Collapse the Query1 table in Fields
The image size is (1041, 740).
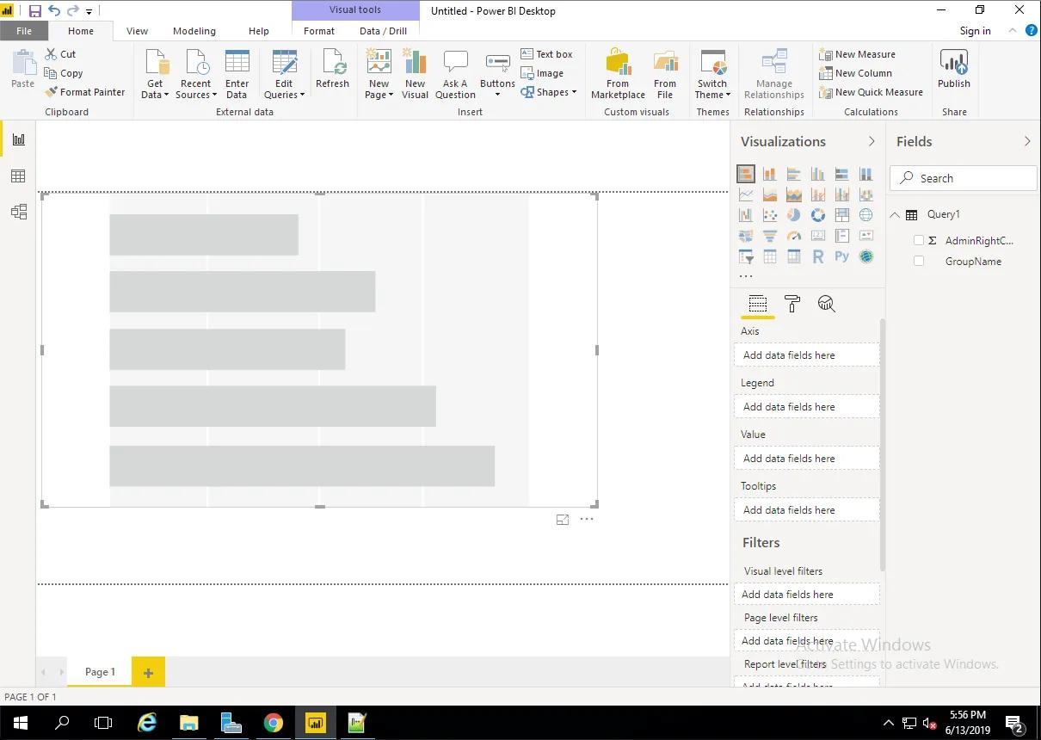[x=895, y=215]
